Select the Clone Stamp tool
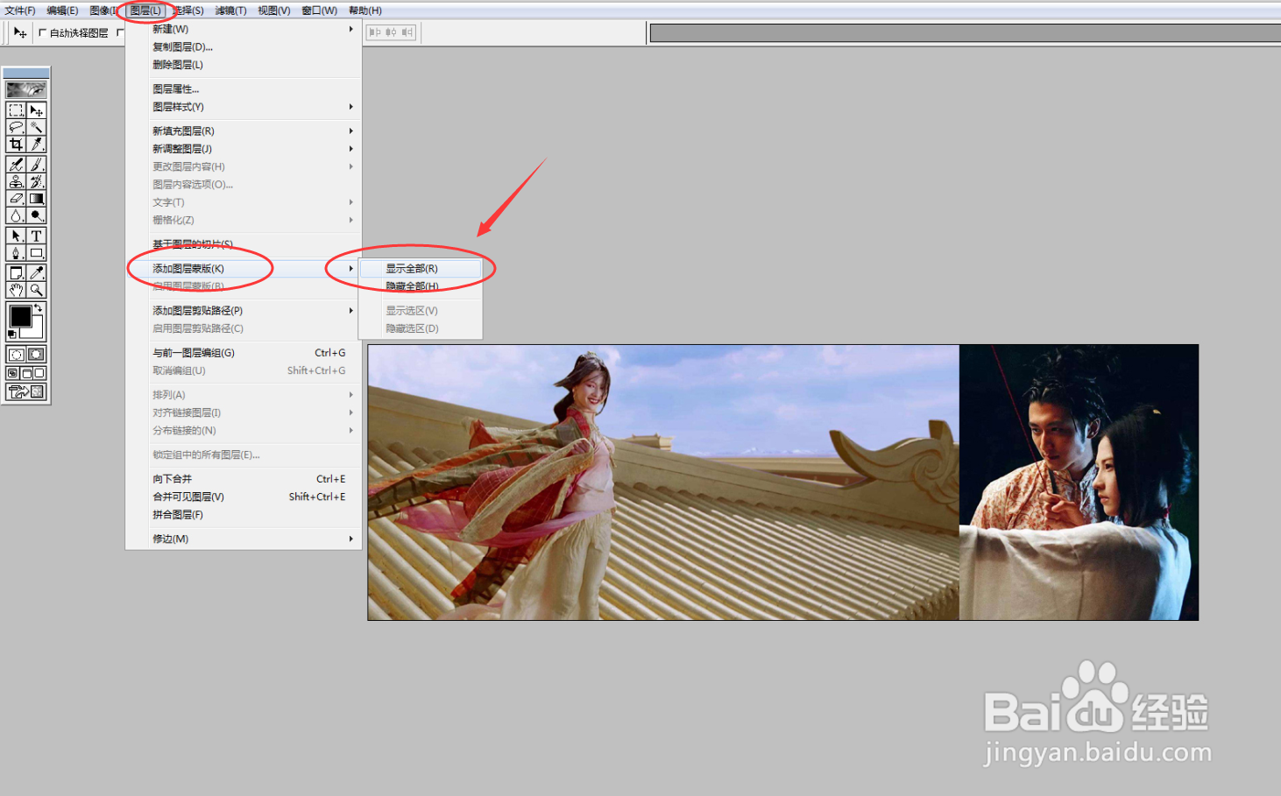This screenshot has width=1281, height=796. [16, 181]
